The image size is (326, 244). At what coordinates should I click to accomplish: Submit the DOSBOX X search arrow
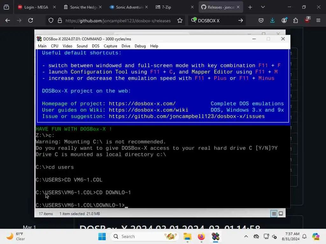[241, 20]
